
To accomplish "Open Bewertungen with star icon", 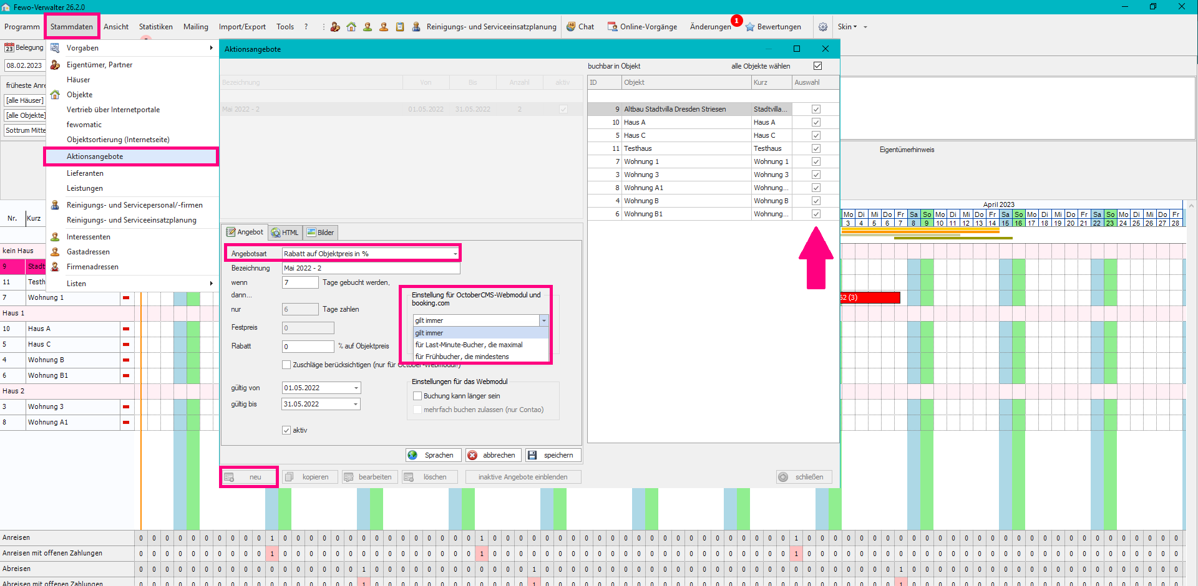I will point(773,27).
